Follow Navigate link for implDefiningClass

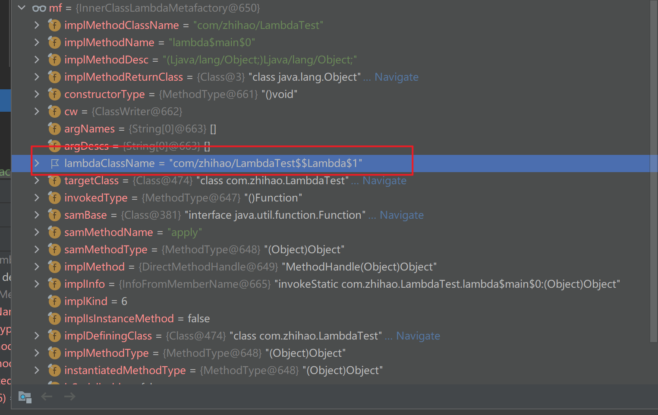pyautogui.click(x=418, y=336)
